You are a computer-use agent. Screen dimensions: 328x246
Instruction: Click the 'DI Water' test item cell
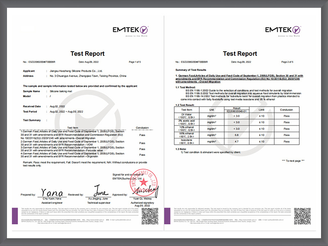(187, 116)
